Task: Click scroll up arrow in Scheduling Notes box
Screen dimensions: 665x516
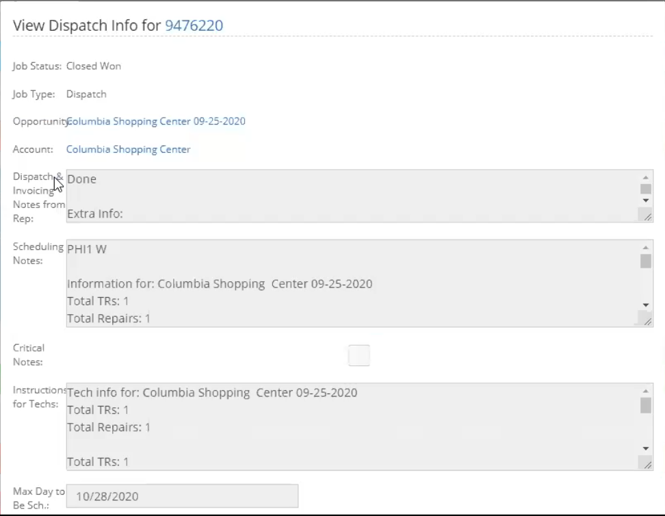Action: (x=645, y=247)
